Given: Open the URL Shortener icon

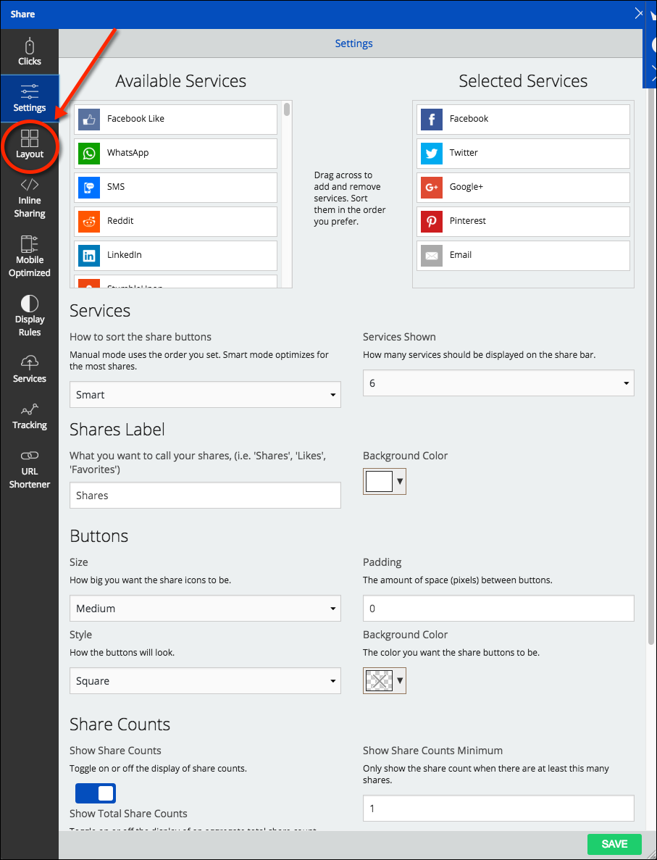Looking at the screenshot, I should (30, 455).
